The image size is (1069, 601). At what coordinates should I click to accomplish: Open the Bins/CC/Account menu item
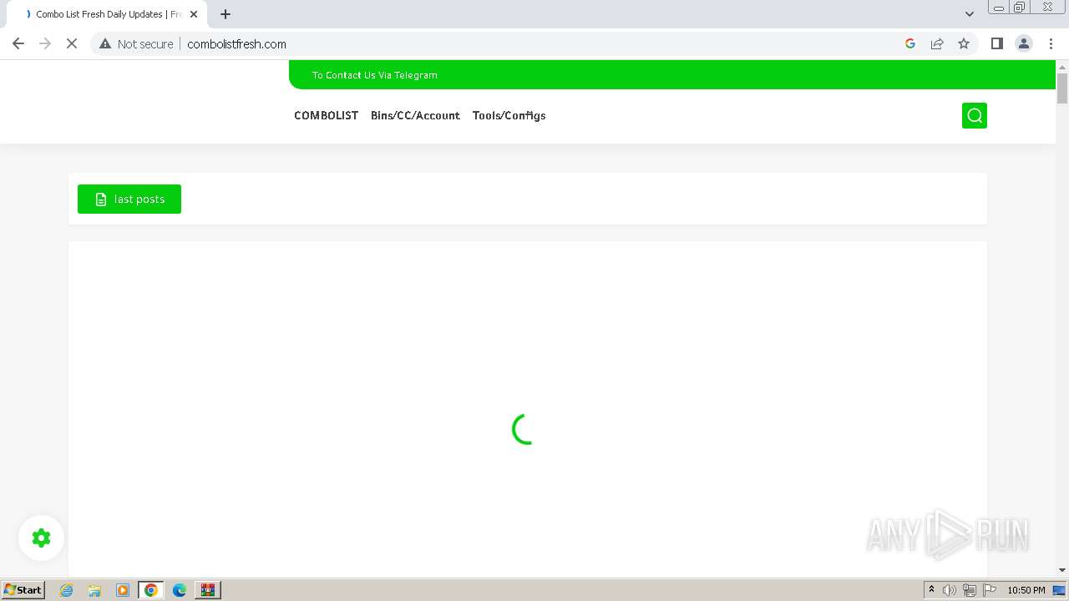[x=415, y=115]
